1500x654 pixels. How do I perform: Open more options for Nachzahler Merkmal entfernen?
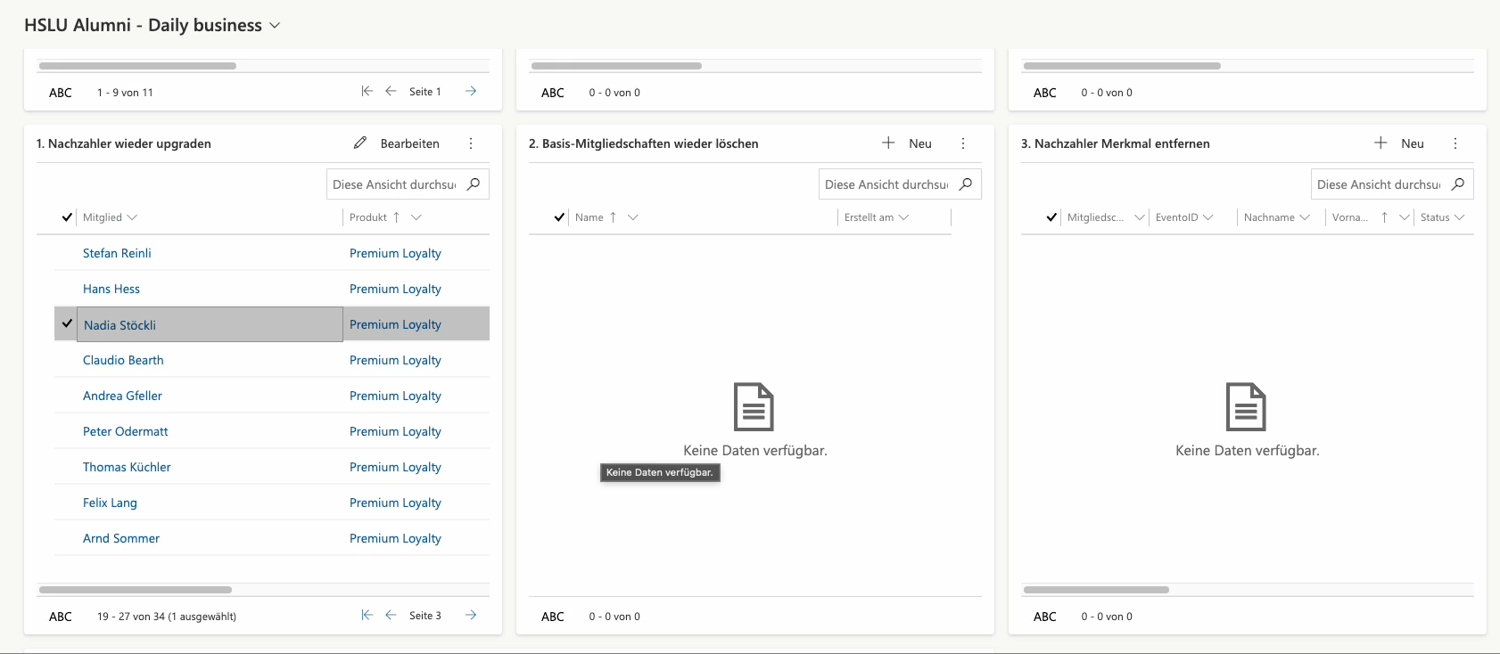(1455, 143)
